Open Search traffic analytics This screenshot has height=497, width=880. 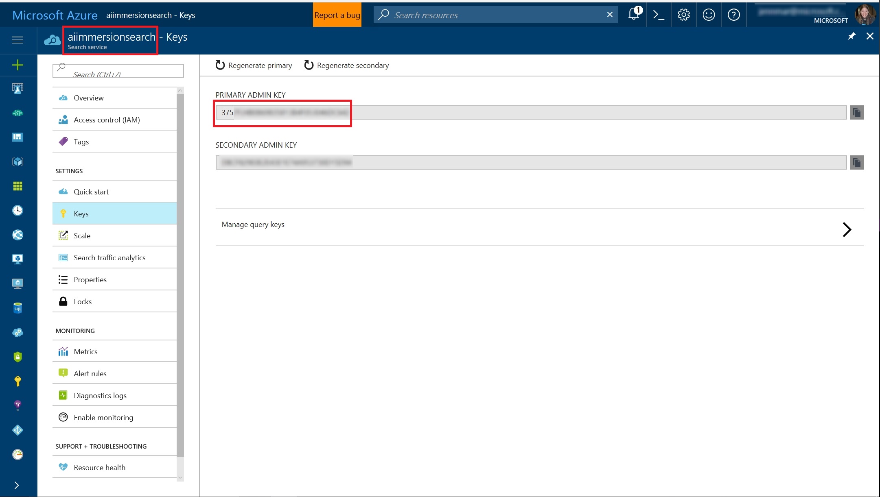[x=114, y=257]
